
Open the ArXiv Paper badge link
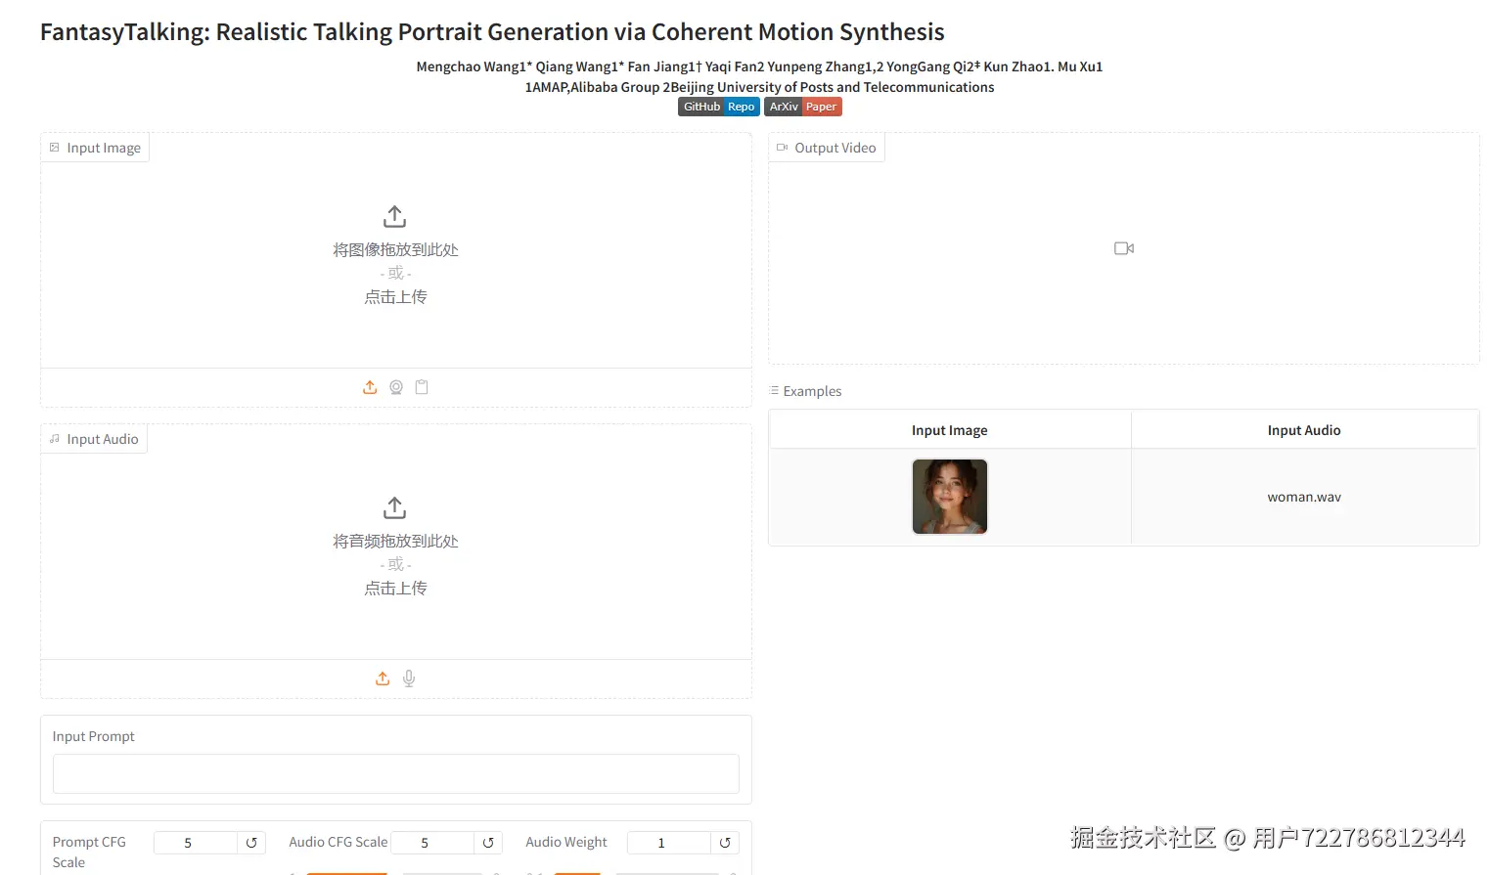[x=802, y=107]
